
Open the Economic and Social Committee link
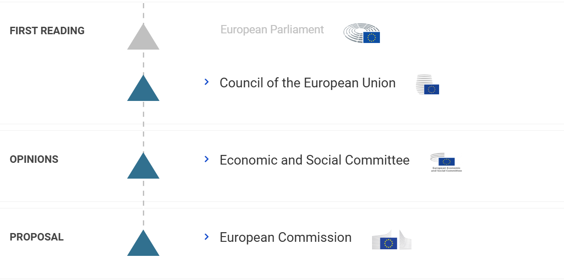click(x=314, y=160)
